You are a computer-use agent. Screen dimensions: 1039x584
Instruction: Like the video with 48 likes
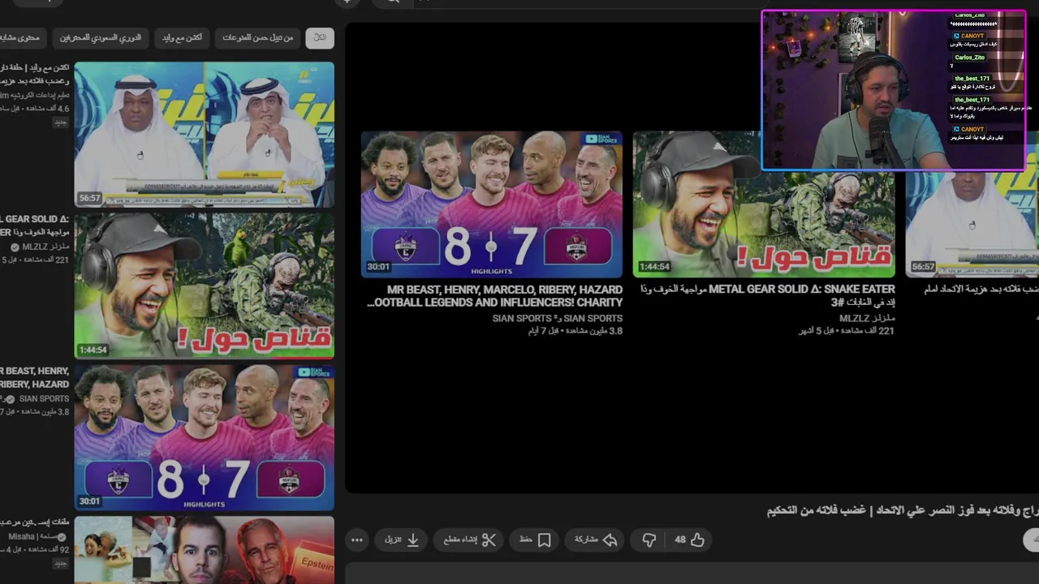pyautogui.click(x=689, y=539)
